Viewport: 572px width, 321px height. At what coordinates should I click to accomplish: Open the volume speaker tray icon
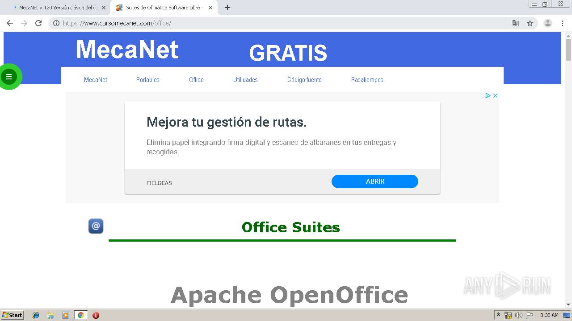point(518,315)
